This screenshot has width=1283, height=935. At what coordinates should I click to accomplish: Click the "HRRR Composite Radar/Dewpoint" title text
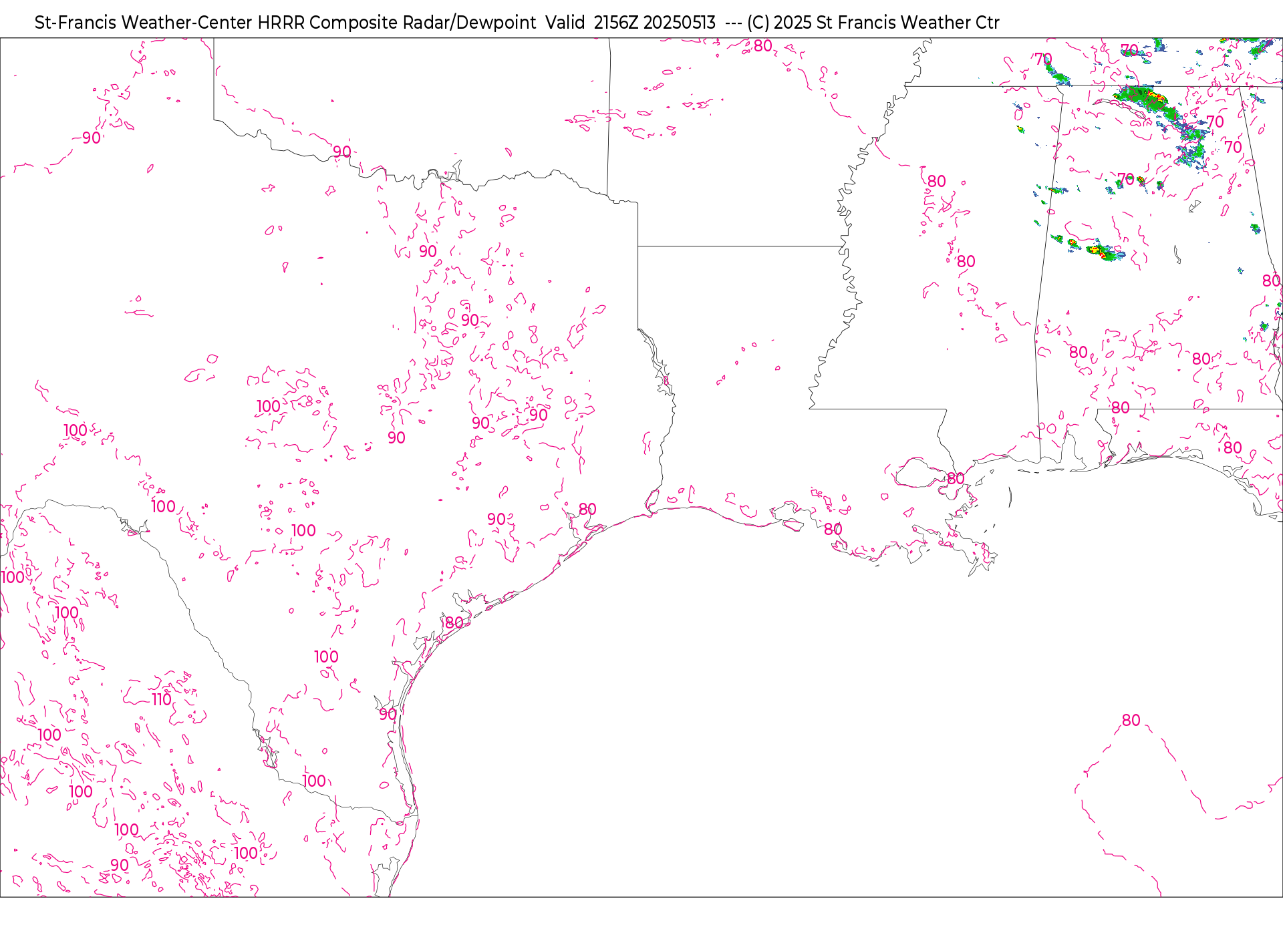[x=397, y=23]
